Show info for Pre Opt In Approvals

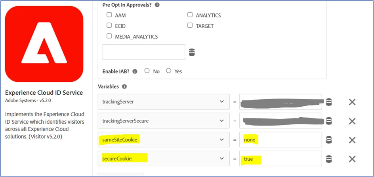[157, 5]
